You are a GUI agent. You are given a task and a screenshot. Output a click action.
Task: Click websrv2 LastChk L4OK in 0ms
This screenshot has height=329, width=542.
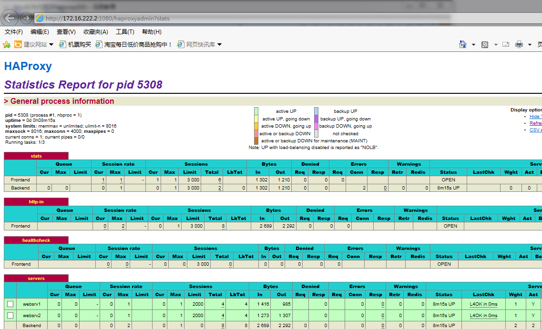coord(483,316)
